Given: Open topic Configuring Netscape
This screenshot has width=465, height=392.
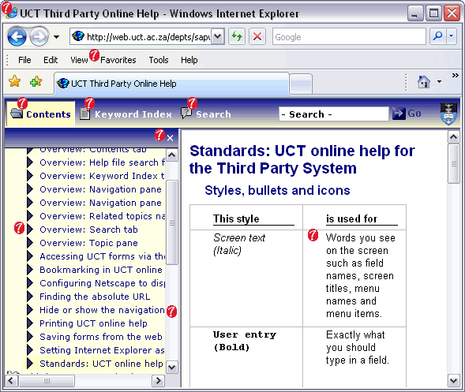Looking at the screenshot, I should point(103,283).
